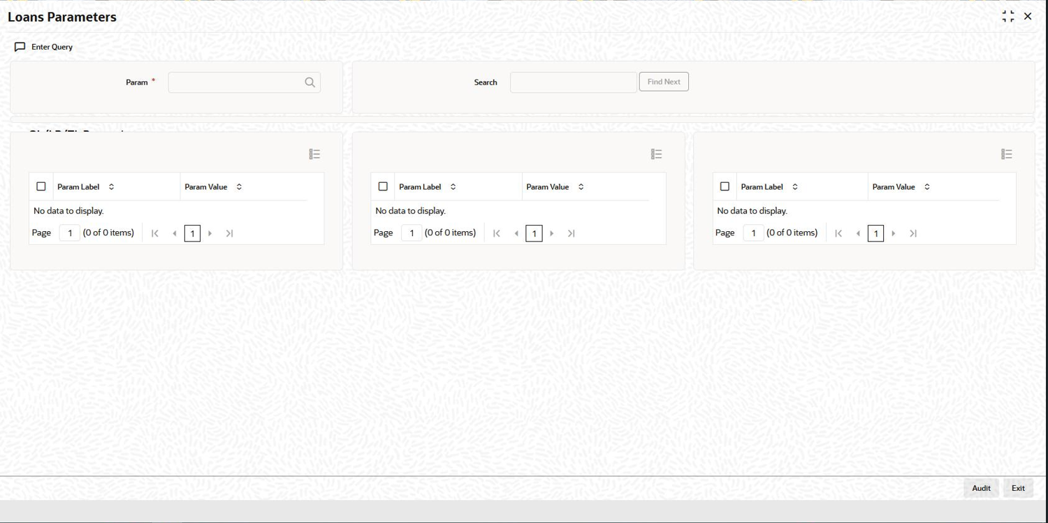Sort middle table by Param Value
Screen dimensions: 1048x523
click(581, 186)
